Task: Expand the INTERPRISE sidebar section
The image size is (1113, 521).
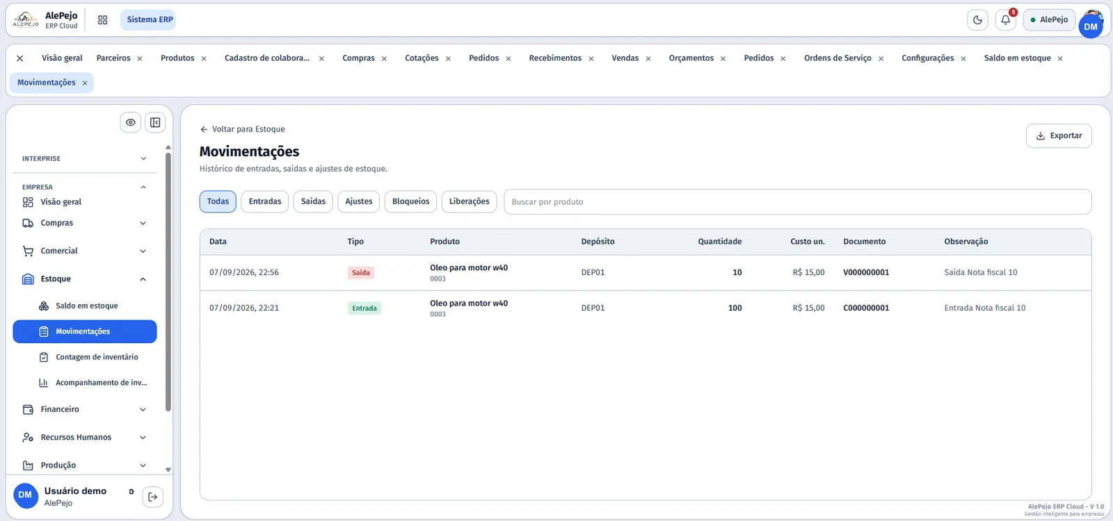Action: (85, 158)
